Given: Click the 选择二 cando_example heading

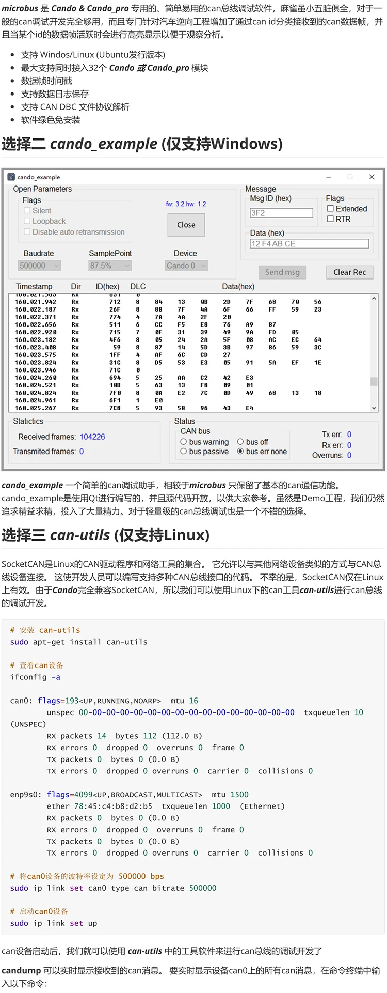Looking at the screenshot, I should 142,144.
